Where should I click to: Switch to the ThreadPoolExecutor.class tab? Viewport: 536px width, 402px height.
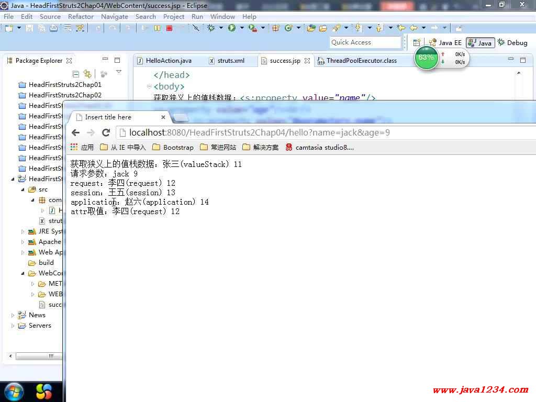pyautogui.click(x=357, y=61)
